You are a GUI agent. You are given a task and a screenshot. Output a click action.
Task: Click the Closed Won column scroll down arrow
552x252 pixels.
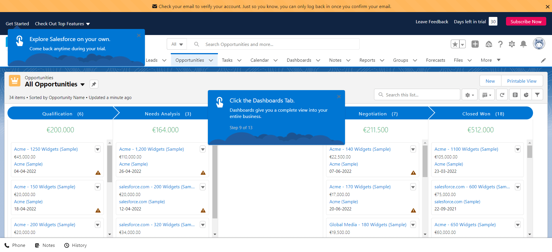pos(530,234)
